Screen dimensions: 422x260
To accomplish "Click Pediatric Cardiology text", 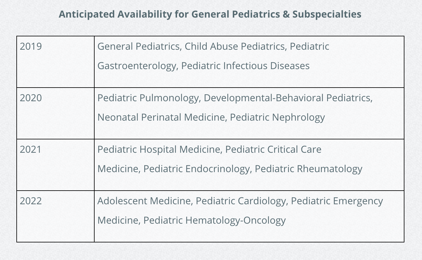I will tap(241, 201).
